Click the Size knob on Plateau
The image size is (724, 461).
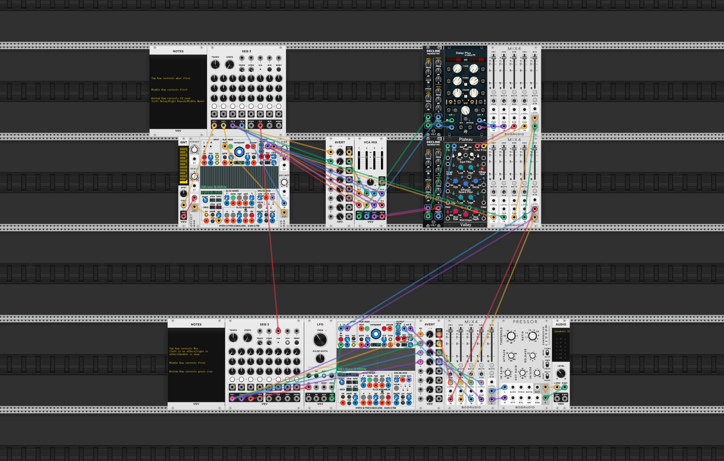[455, 181]
